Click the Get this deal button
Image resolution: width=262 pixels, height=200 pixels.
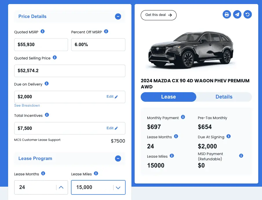coord(158,15)
